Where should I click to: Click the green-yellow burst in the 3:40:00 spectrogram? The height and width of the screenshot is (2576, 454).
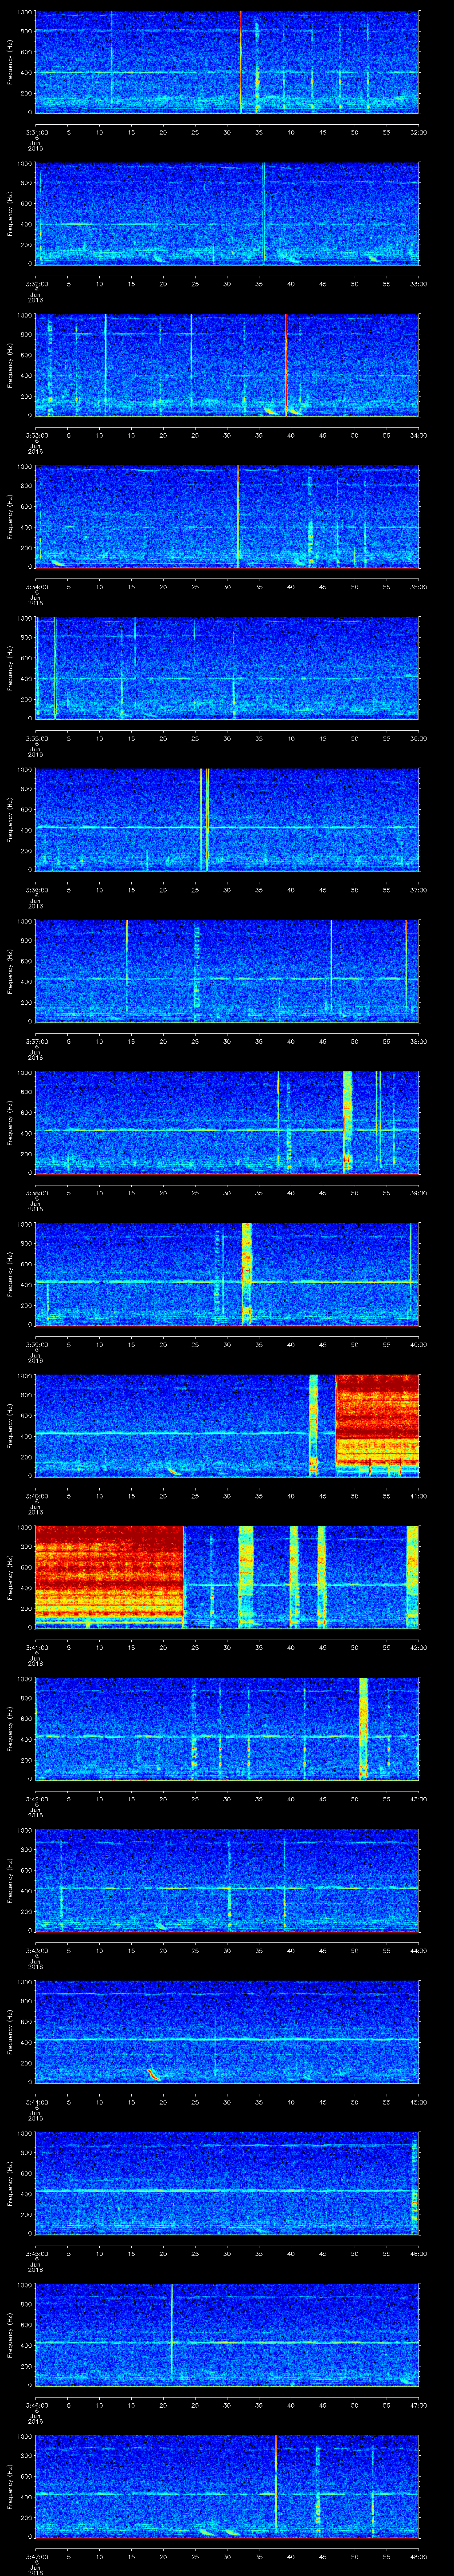pyautogui.click(x=313, y=1425)
